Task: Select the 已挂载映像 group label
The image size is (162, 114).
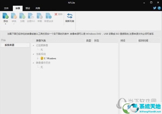Action: pyautogui.click(x=42, y=45)
